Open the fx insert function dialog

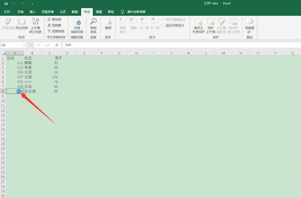click(57, 45)
